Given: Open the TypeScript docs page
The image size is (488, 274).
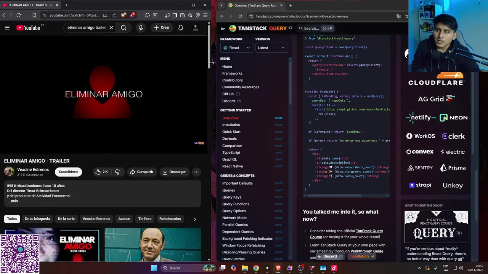Looking at the screenshot, I should [x=231, y=153].
